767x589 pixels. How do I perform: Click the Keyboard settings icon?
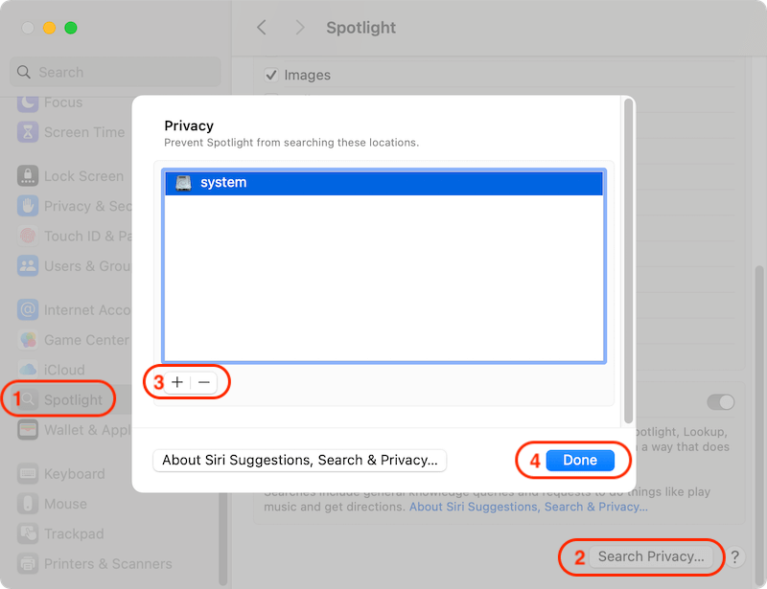[x=28, y=474]
